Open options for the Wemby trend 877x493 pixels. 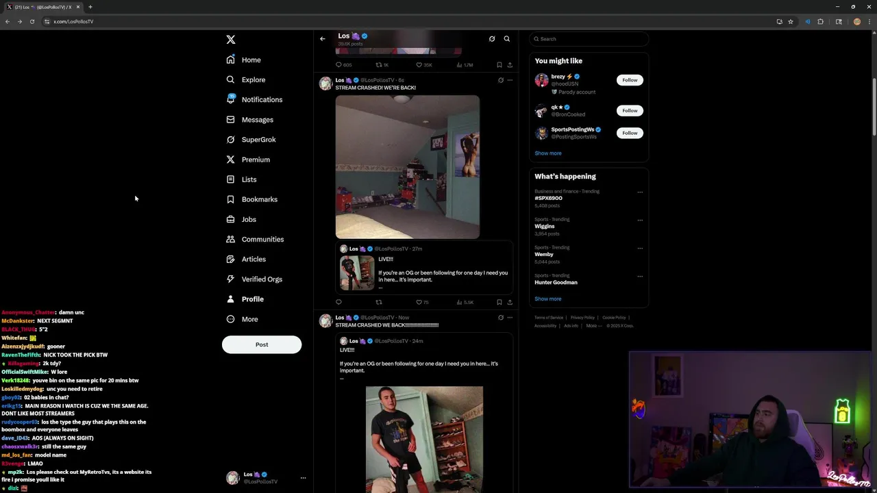pyautogui.click(x=640, y=249)
